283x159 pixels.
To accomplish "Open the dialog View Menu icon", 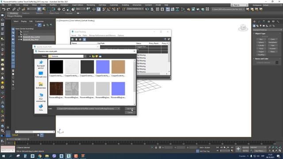I will 100,56.
